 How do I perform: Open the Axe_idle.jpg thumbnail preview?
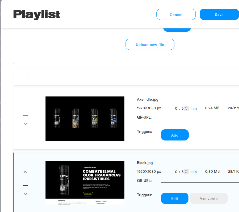pos(85,119)
